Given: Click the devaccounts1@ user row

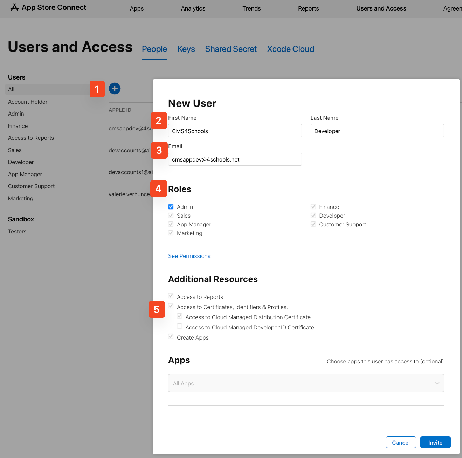Looking at the screenshot, I should click(131, 172).
